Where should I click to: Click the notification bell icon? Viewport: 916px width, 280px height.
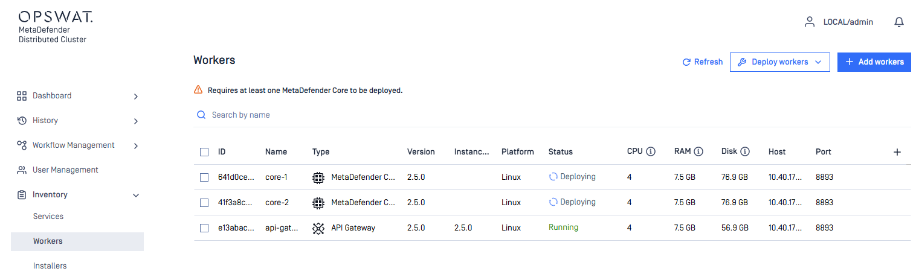[x=898, y=22]
